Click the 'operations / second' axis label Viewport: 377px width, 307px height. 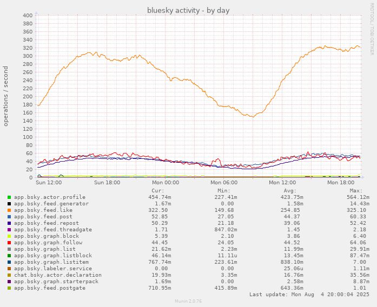point(6,96)
